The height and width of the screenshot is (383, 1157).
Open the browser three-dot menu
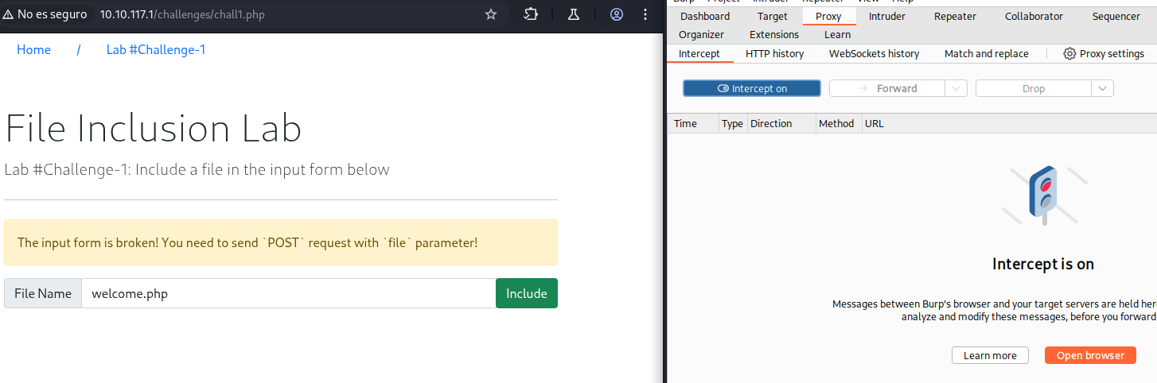[645, 14]
